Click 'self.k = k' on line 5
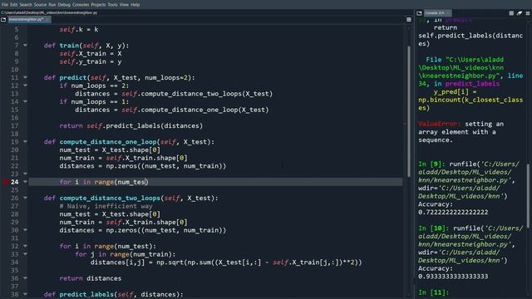Image resolution: width=532 pixels, height=299 pixels. (79, 30)
